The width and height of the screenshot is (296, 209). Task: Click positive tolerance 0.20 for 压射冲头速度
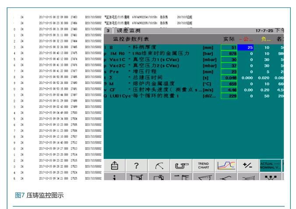pos(265,90)
